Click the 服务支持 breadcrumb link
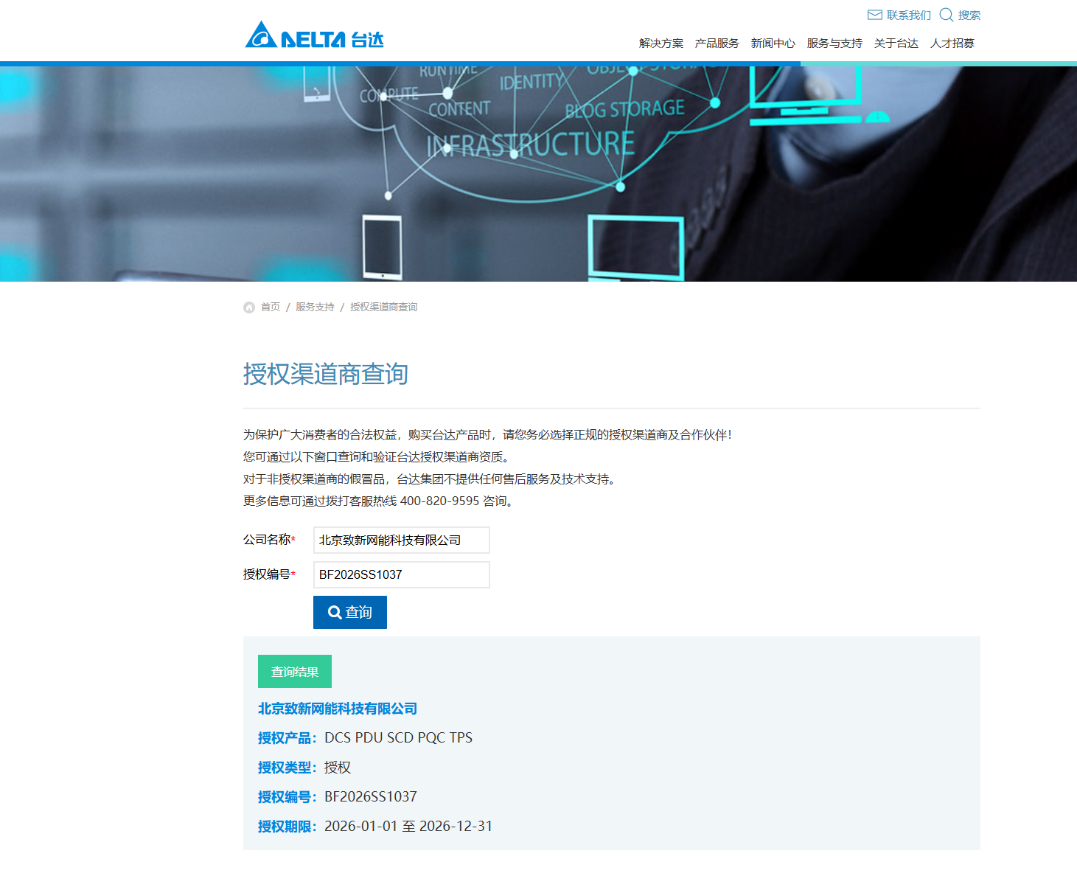The width and height of the screenshot is (1077, 890). (x=315, y=307)
